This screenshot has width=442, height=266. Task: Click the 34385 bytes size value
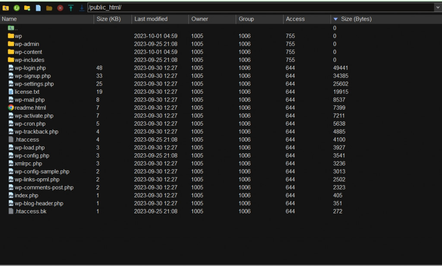[x=341, y=76]
